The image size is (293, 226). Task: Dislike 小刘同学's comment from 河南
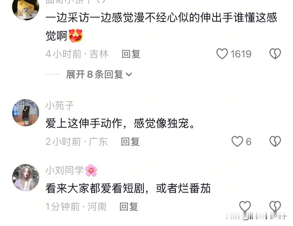coord(275,206)
